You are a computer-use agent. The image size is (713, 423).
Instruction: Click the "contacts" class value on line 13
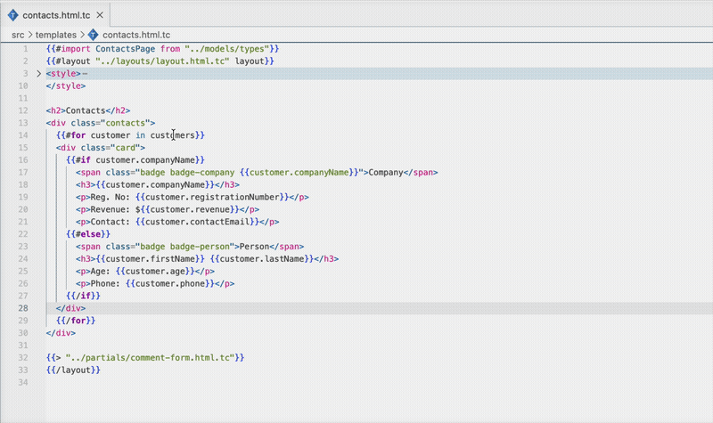125,123
